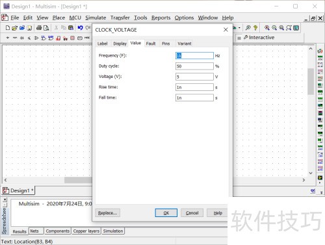The image size is (325, 245).
Task: Place a CMOS component icon
Action: [x=51, y=38]
